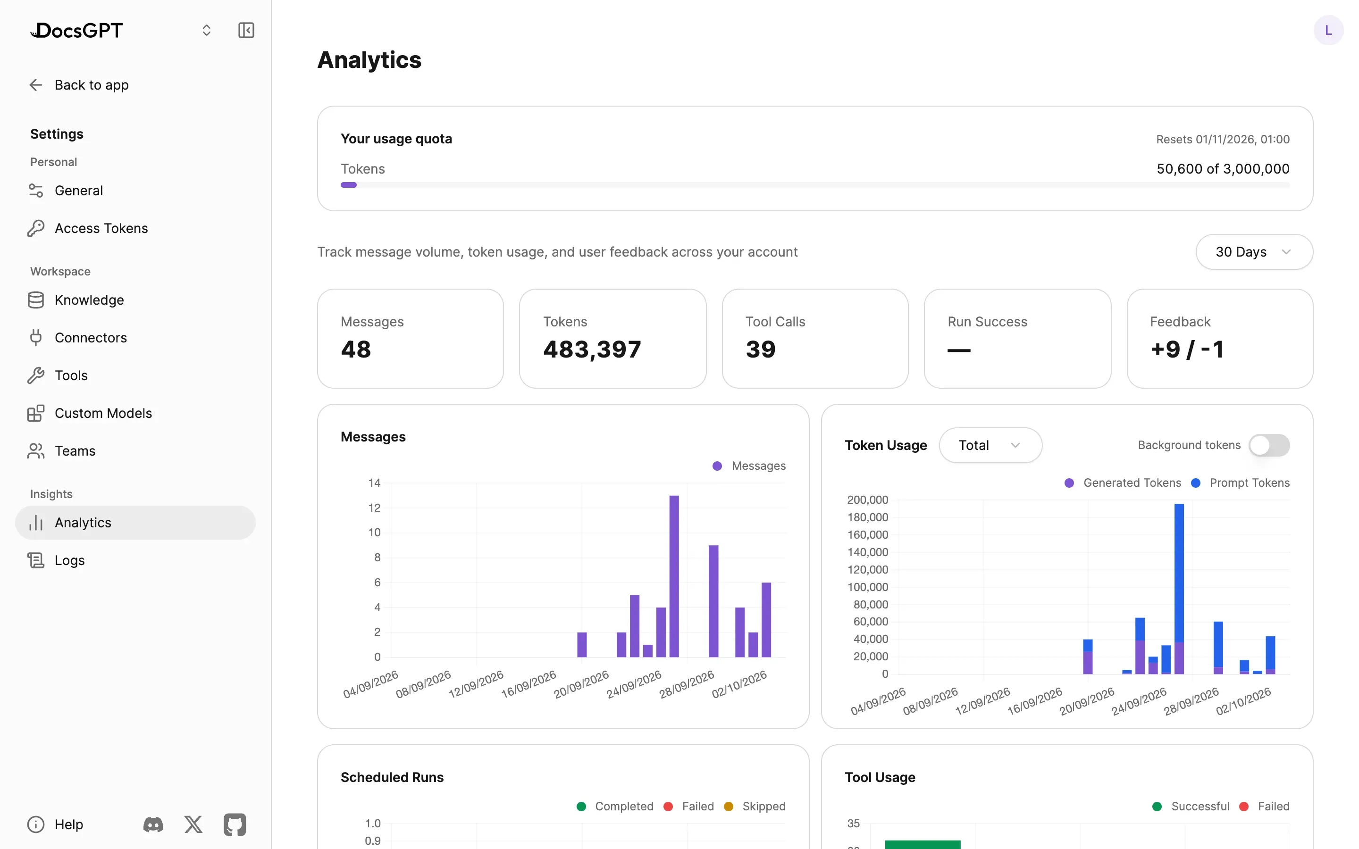Image resolution: width=1359 pixels, height=849 pixels.
Task: Toggle Completed legend in Scheduled Runs
Action: (x=615, y=806)
